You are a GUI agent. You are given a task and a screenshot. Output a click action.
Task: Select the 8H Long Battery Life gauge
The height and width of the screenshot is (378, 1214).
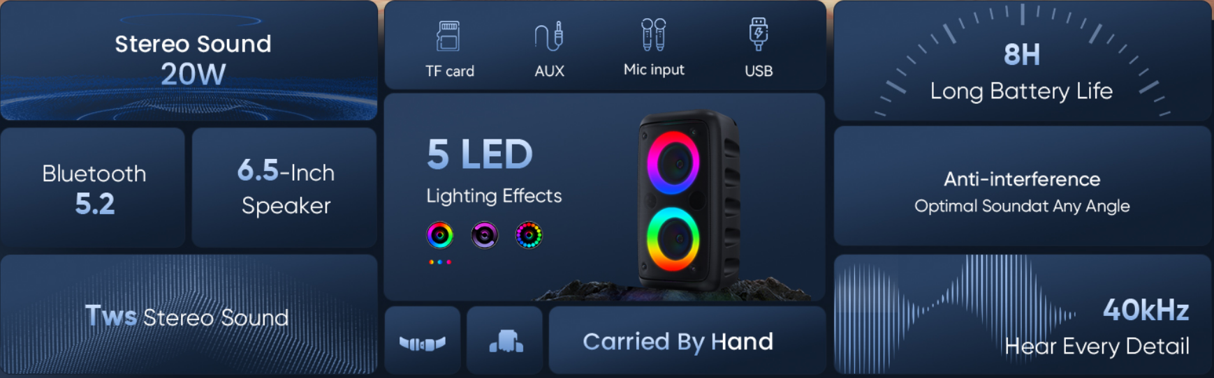(x=1022, y=61)
